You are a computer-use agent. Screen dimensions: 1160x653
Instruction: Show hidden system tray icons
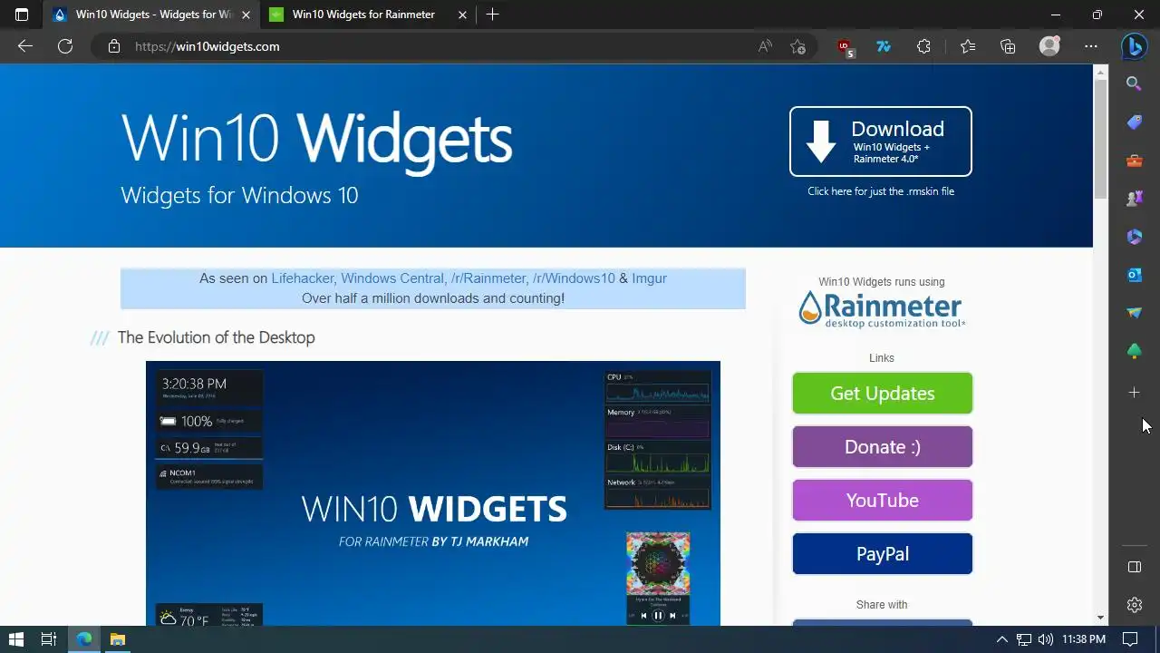pos(1002,639)
